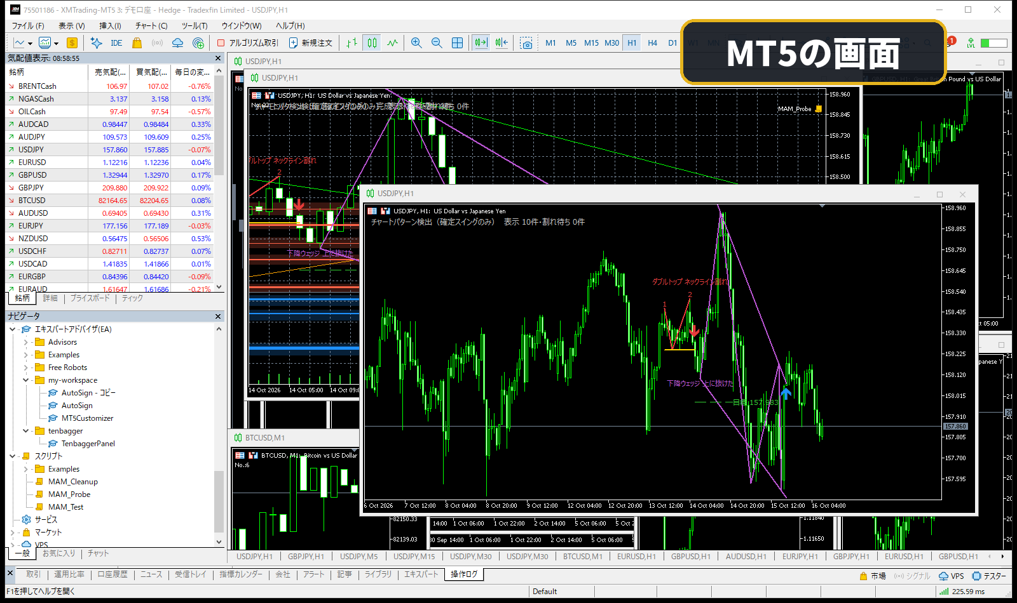The height and width of the screenshot is (603, 1017).
Task: Switch to the ティック tab in Market Watch
Action: [x=132, y=298]
